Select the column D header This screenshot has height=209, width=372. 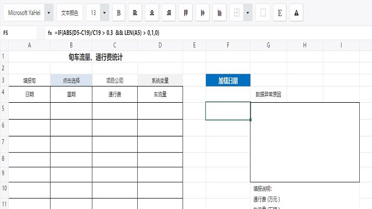coord(160,45)
